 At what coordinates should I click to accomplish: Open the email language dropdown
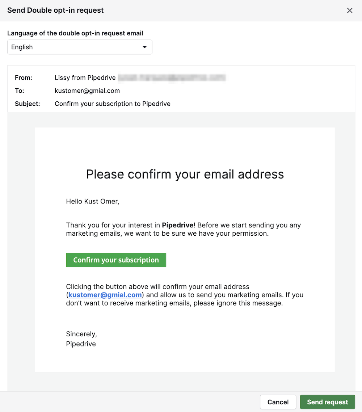(x=80, y=47)
